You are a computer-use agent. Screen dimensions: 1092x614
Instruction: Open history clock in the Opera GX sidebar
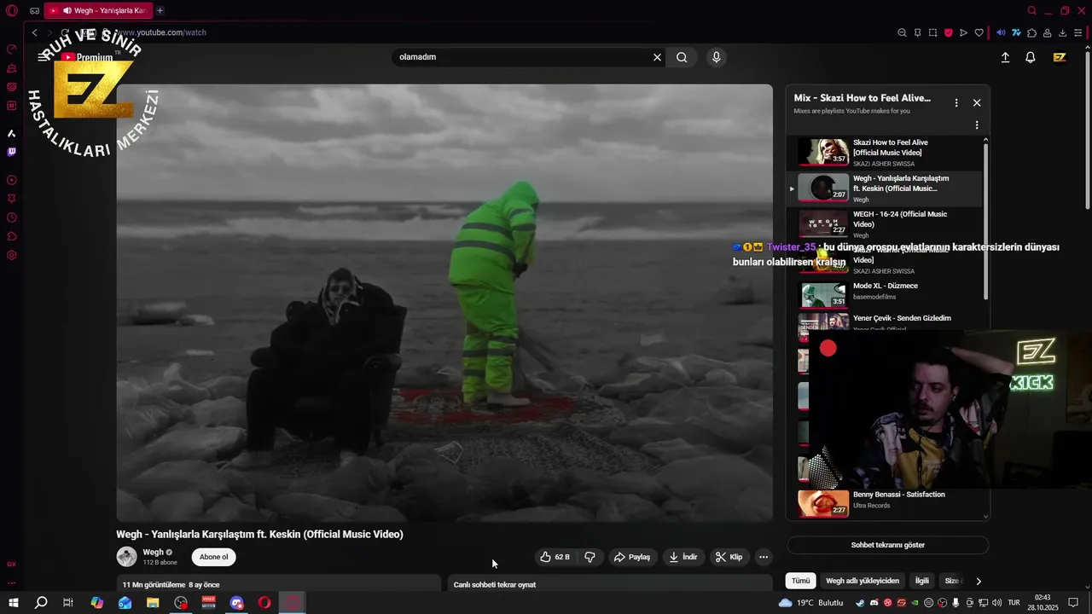pyautogui.click(x=11, y=217)
